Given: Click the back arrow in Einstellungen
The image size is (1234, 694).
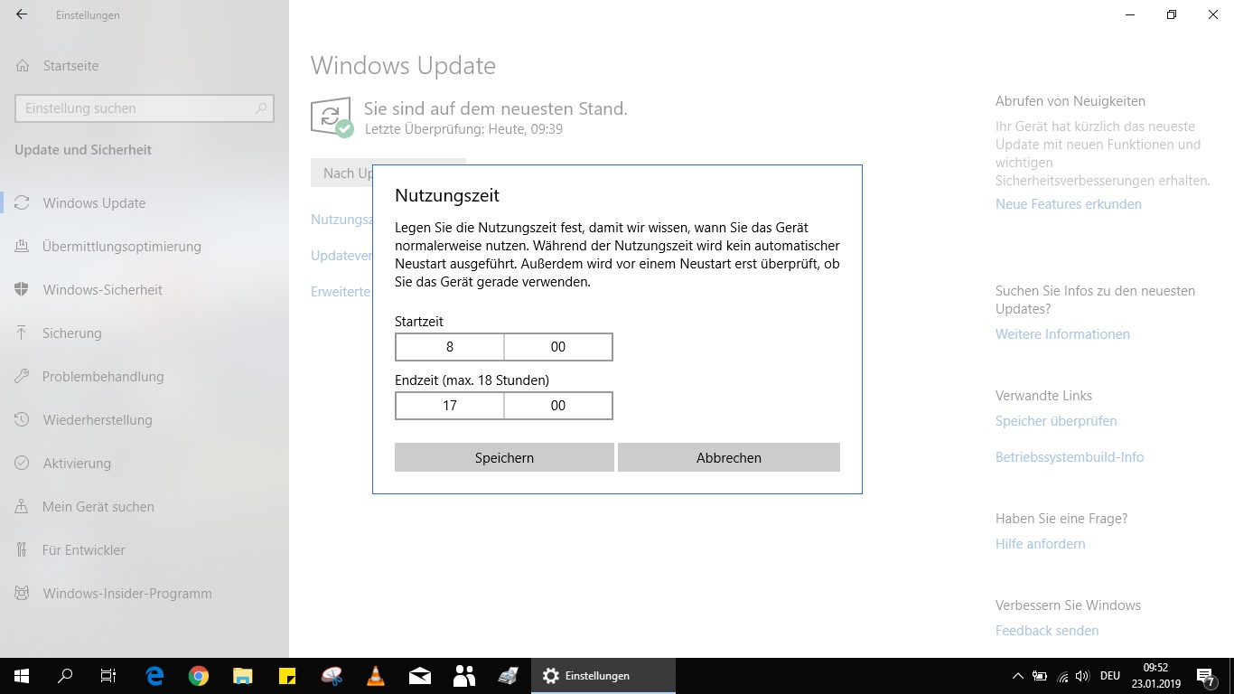Looking at the screenshot, I should click(22, 14).
